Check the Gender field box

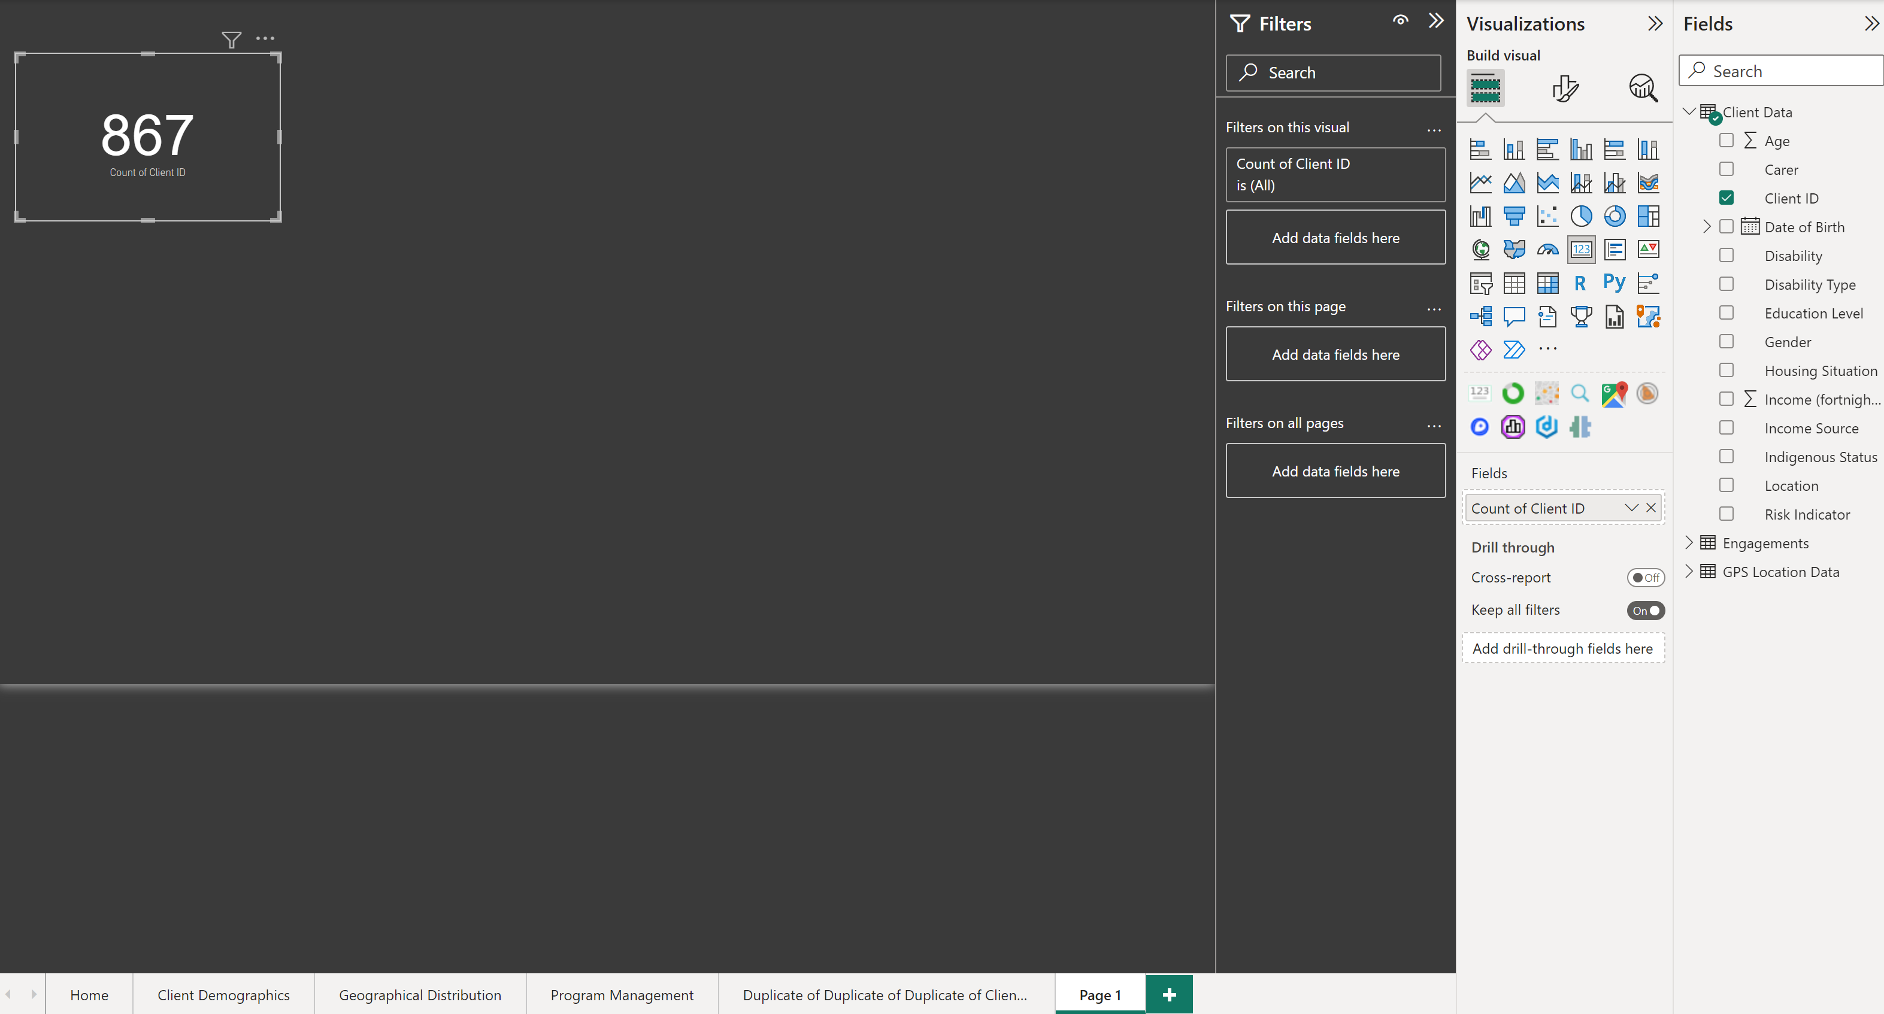1726,341
